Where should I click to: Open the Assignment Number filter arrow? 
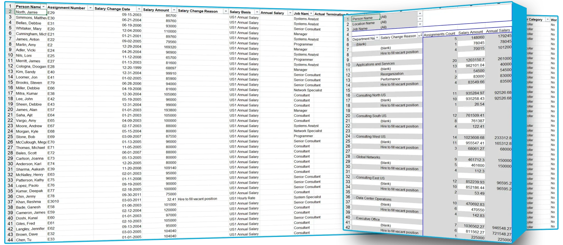click(90, 8)
